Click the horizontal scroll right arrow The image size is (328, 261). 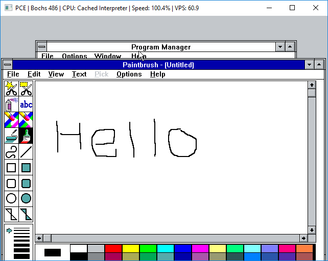(303, 238)
